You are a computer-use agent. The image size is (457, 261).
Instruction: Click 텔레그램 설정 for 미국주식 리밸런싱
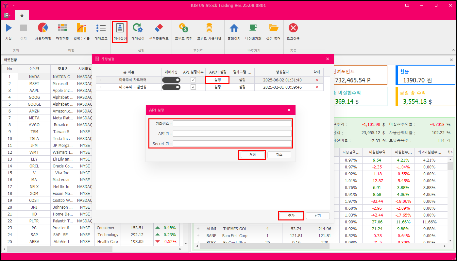click(x=242, y=87)
